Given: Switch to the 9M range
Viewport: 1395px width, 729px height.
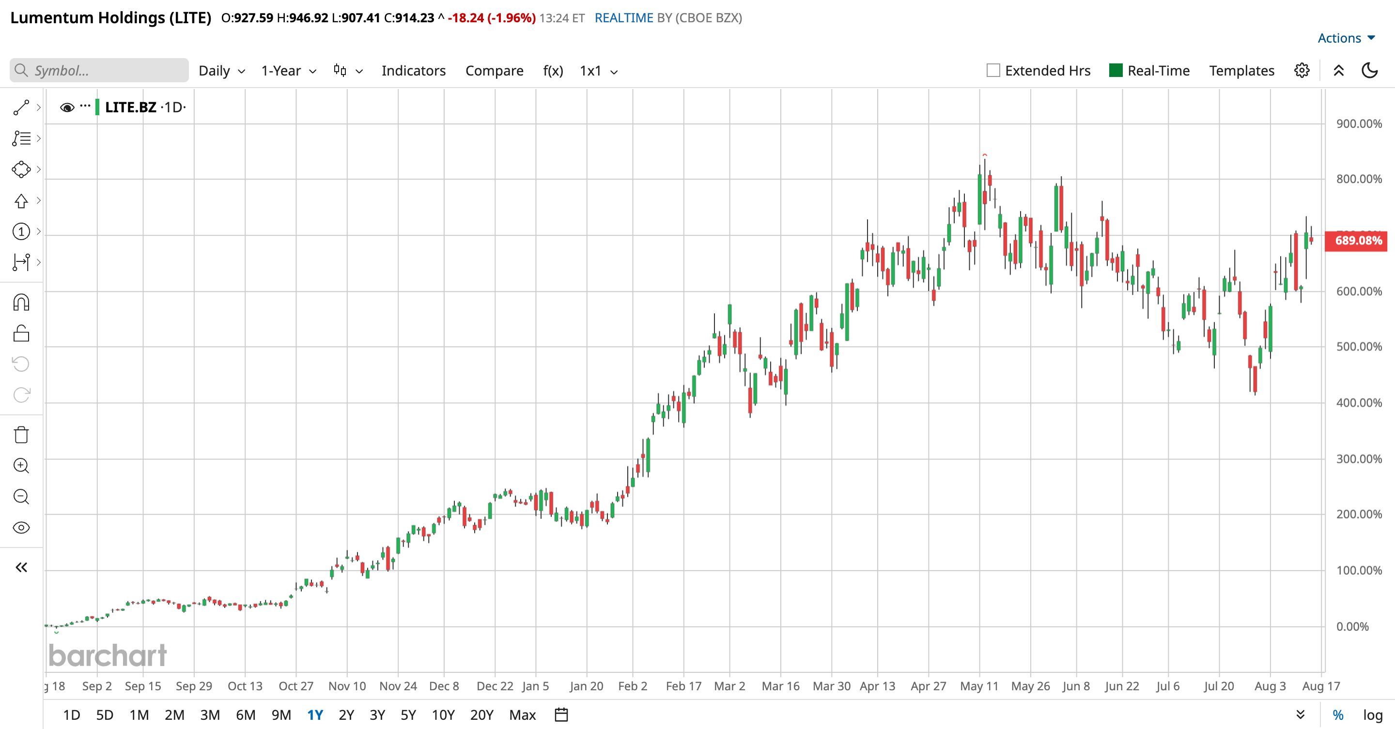Looking at the screenshot, I should (x=281, y=715).
